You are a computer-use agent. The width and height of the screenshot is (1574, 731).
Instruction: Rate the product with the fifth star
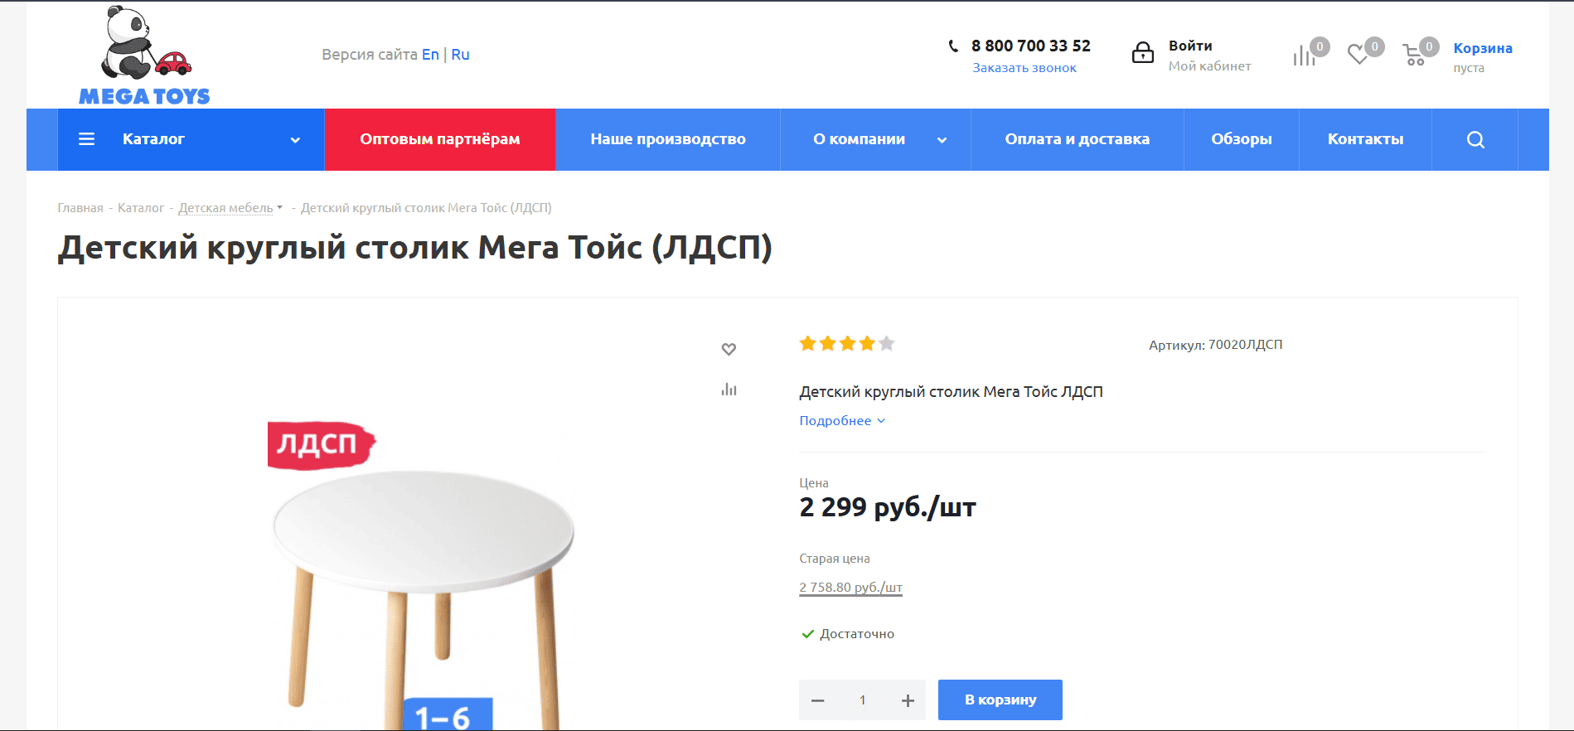tap(887, 343)
